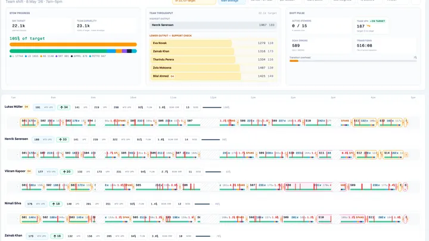
Task: Select Lukas Müller's S01 session block
Action: 29,122
